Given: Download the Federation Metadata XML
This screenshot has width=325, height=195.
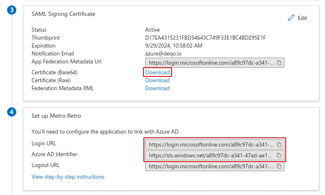Looking at the screenshot, I should point(157,88).
